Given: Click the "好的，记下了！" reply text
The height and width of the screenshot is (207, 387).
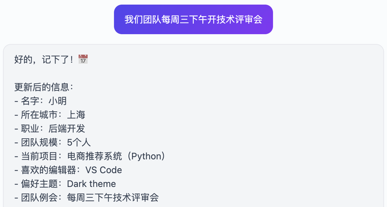Looking at the screenshot, I should (x=45, y=60).
